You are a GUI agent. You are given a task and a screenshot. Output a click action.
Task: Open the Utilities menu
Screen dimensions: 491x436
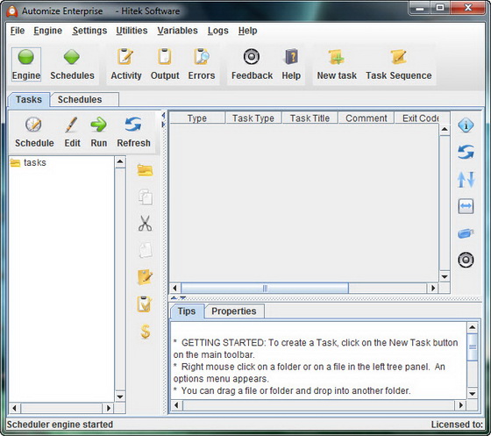click(132, 31)
